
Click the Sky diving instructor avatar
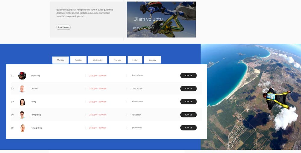[22, 76]
